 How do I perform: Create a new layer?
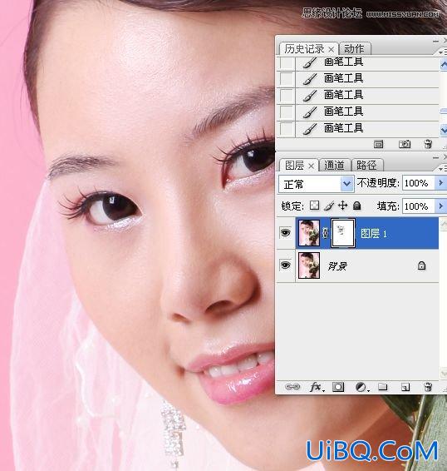(405, 387)
